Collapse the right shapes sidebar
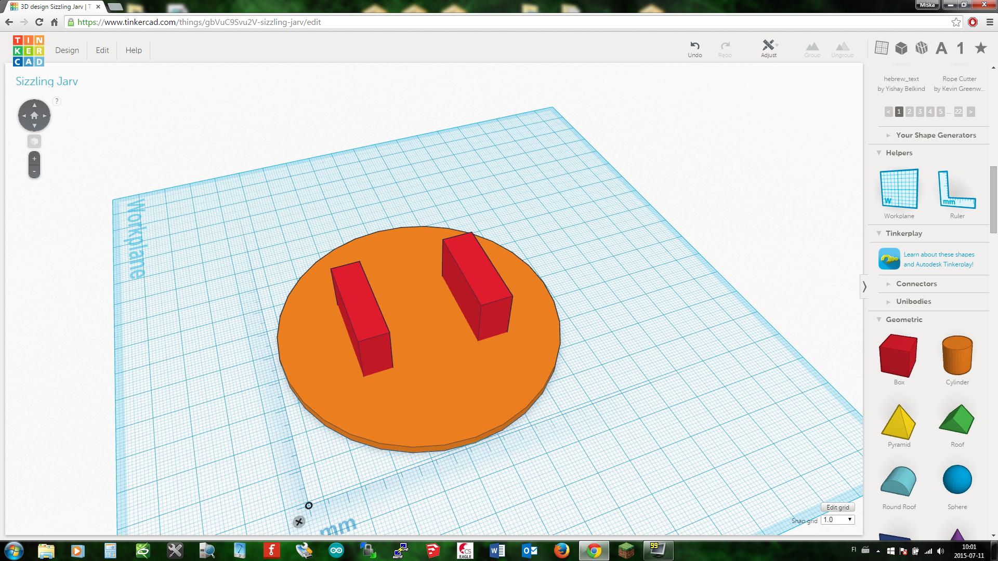998x561 pixels. tap(864, 286)
